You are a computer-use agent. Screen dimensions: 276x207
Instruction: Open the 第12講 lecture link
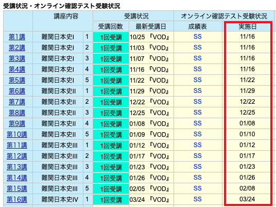click(17, 156)
